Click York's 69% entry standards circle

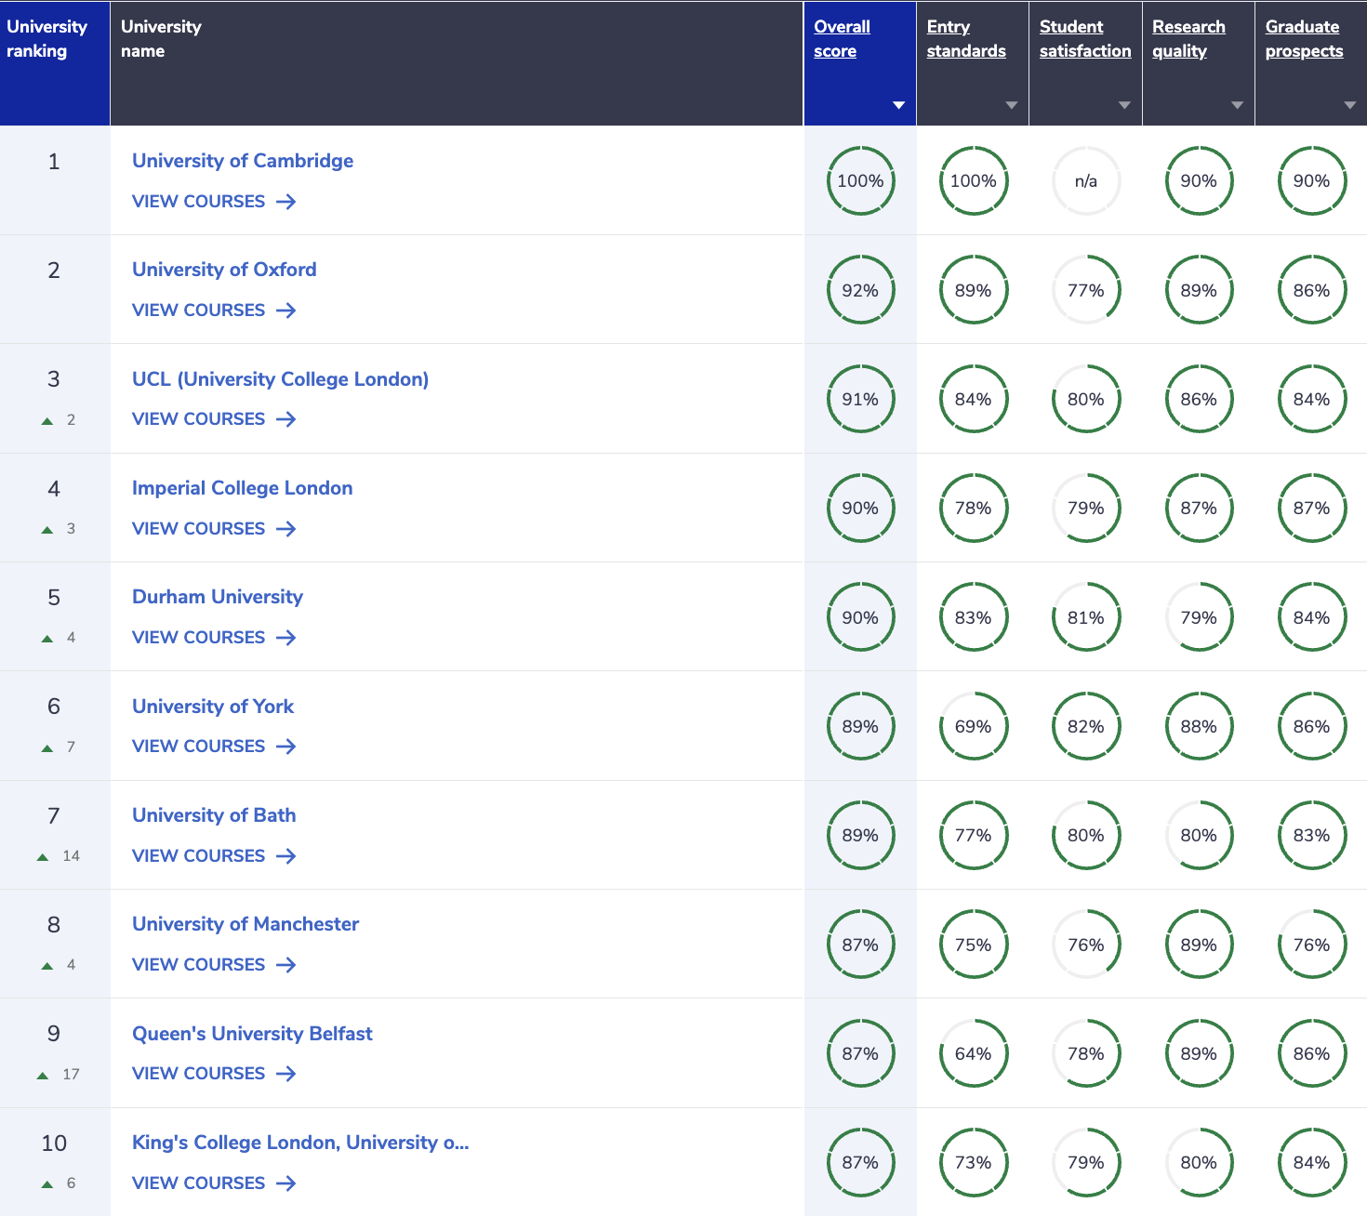pos(974,726)
